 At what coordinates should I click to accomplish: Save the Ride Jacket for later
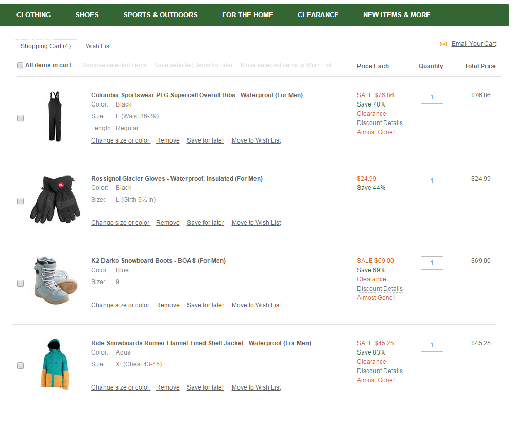click(206, 387)
